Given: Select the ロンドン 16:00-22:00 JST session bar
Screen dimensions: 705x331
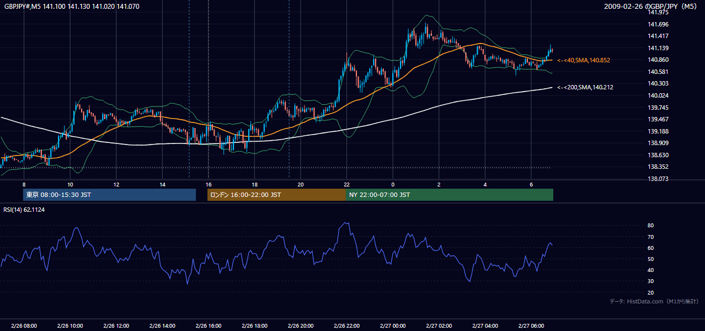Looking at the screenshot, I should click(x=276, y=195).
